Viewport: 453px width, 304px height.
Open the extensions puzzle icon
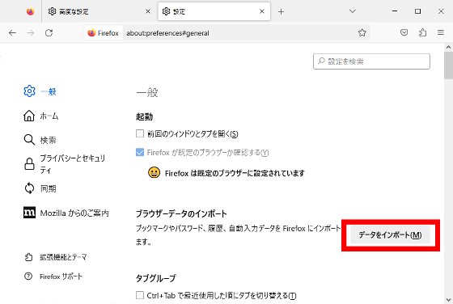(x=422, y=32)
